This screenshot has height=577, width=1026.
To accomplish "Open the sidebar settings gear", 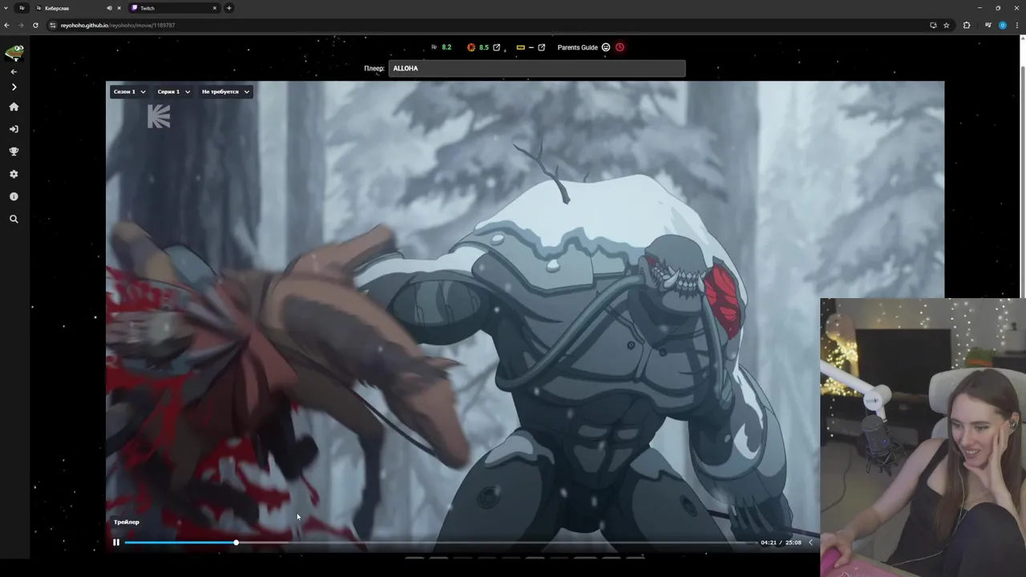I will tap(14, 174).
